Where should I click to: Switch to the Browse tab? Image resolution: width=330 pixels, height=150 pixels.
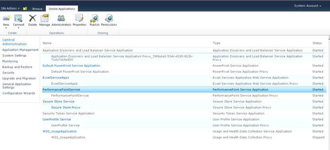(x=37, y=9)
